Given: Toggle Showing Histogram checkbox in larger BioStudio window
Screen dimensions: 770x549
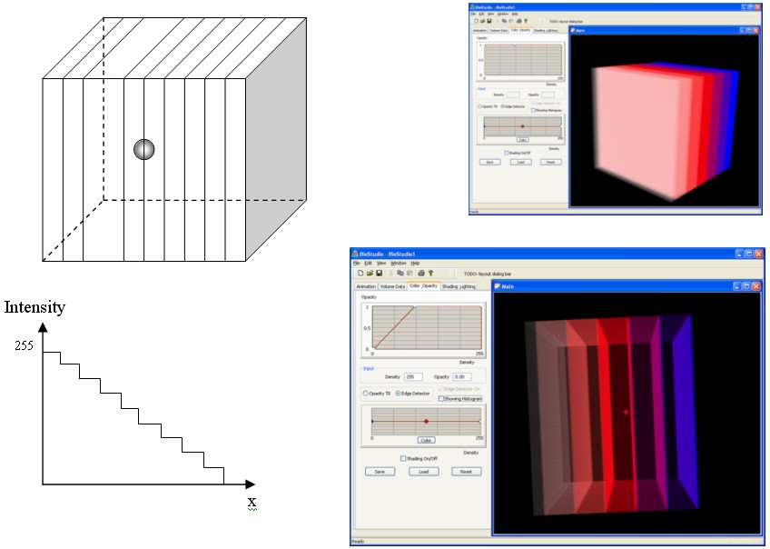Looking at the screenshot, I should click(441, 399).
